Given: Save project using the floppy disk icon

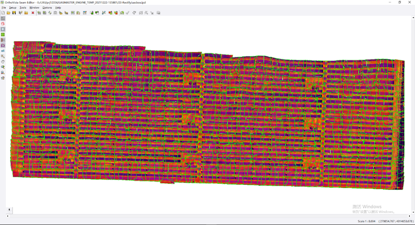Looking at the screenshot, I should click(x=14, y=13).
